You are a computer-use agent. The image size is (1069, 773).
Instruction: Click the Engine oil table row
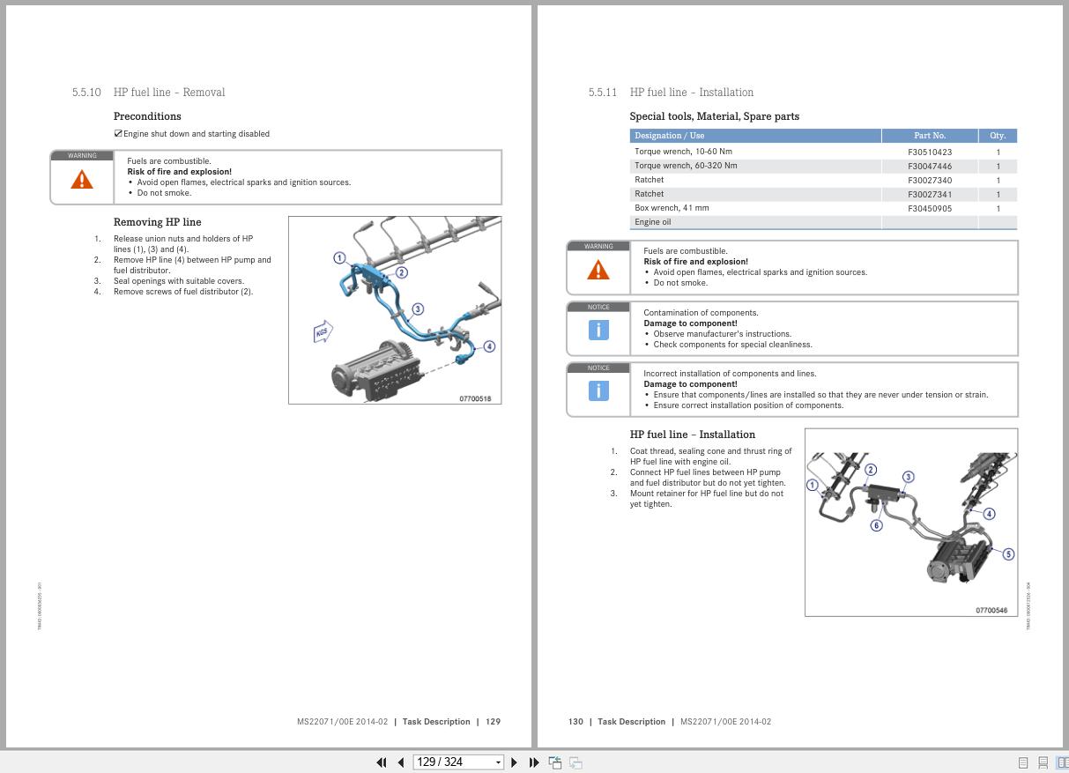pos(823,222)
